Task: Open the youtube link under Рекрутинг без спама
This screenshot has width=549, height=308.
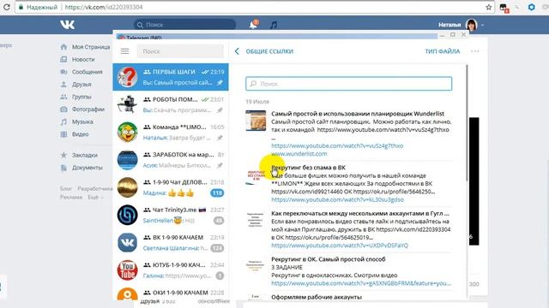Action: coord(337,199)
